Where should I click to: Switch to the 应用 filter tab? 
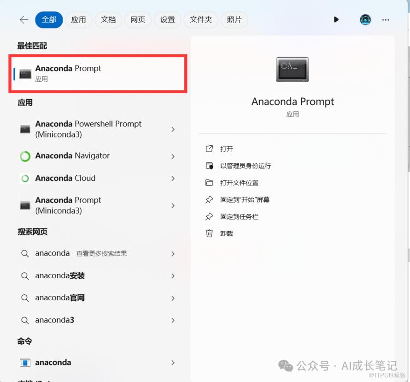coord(78,20)
